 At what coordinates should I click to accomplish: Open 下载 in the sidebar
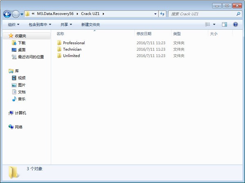pyautogui.click(x=22, y=43)
